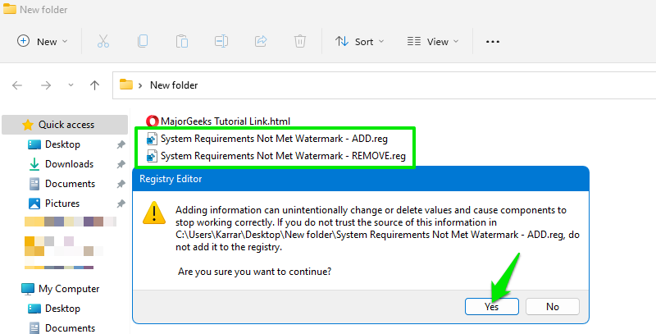Screen dimensions: 656x334
Task: Click folder icon in the address bar
Action: (x=126, y=85)
